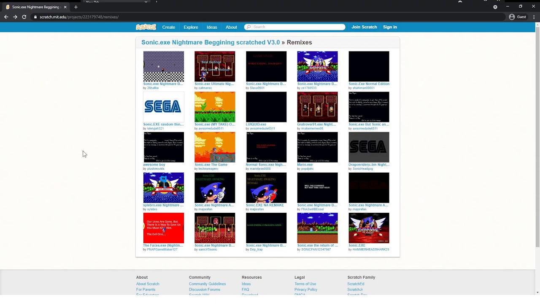The height and width of the screenshot is (304, 540).
Task: Open the red The Faces.exe thumbnail
Action: [164, 228]
